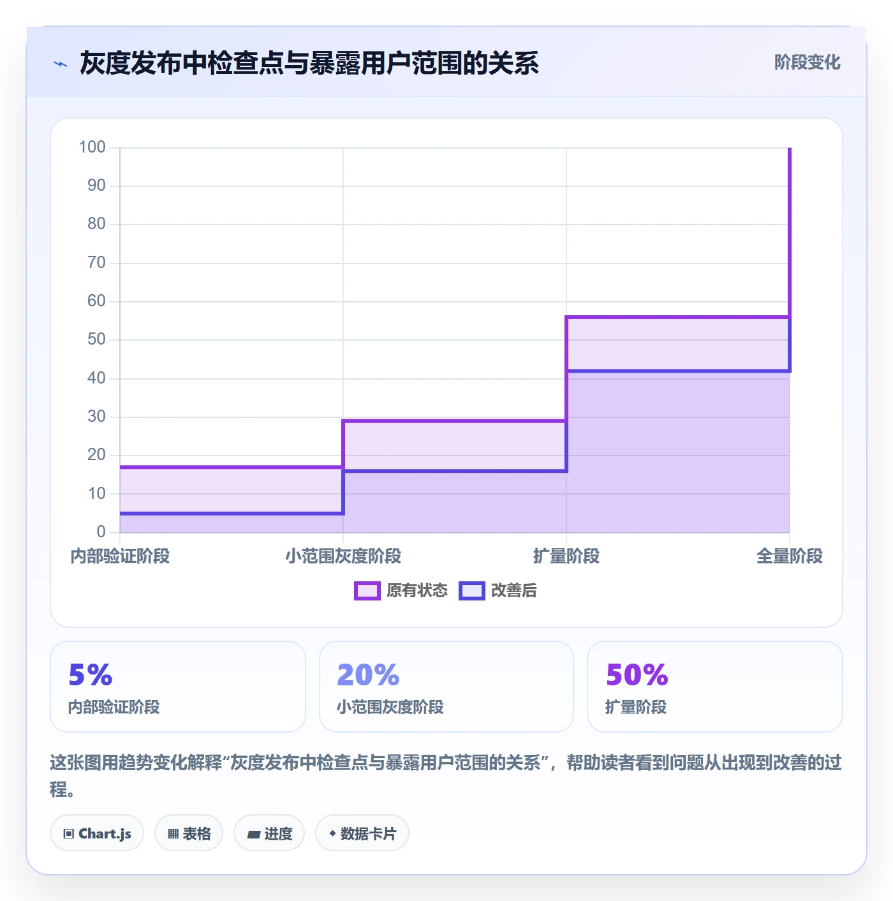The width and height of the screenshot is (893, 901).
Task: Select the 进度 tag chip
Action: coord(269,833)
